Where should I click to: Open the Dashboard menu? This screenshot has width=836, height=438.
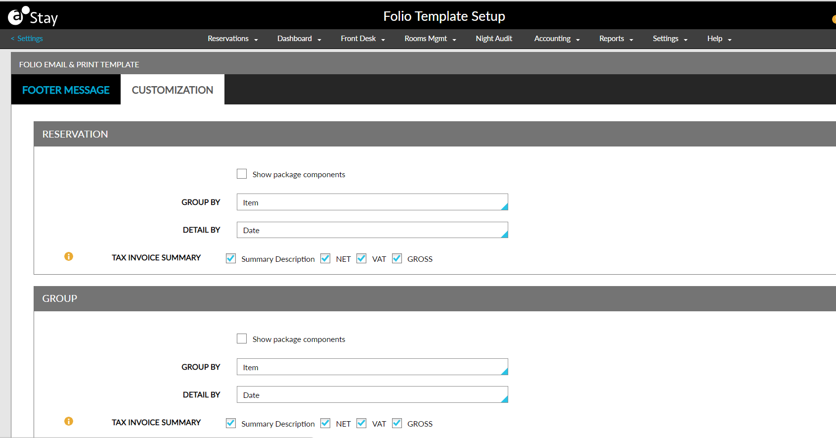pyautogui.click(x=299, y=39)
